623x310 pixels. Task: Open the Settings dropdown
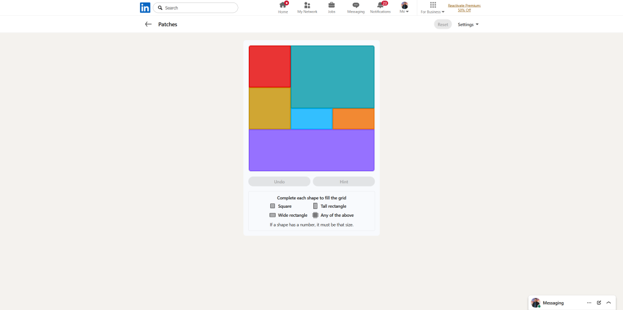[468, 24]
